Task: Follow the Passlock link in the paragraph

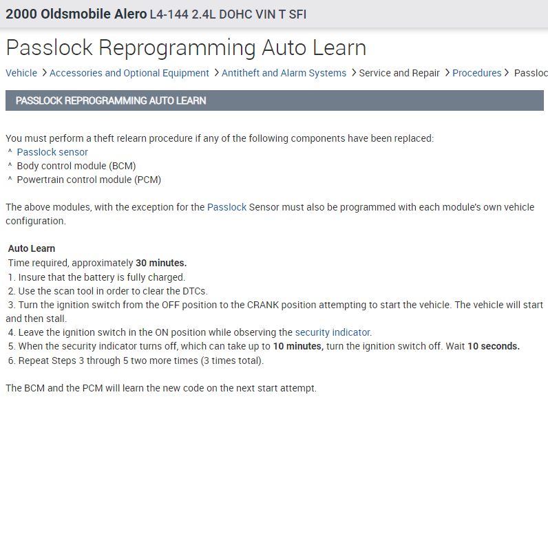Action: (226, 207)
